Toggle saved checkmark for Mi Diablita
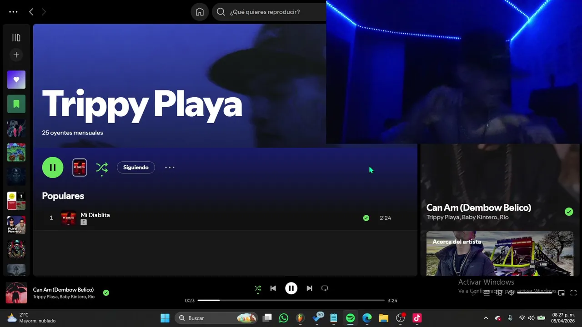This screenshot has width=582, height=327. (366, 218)
